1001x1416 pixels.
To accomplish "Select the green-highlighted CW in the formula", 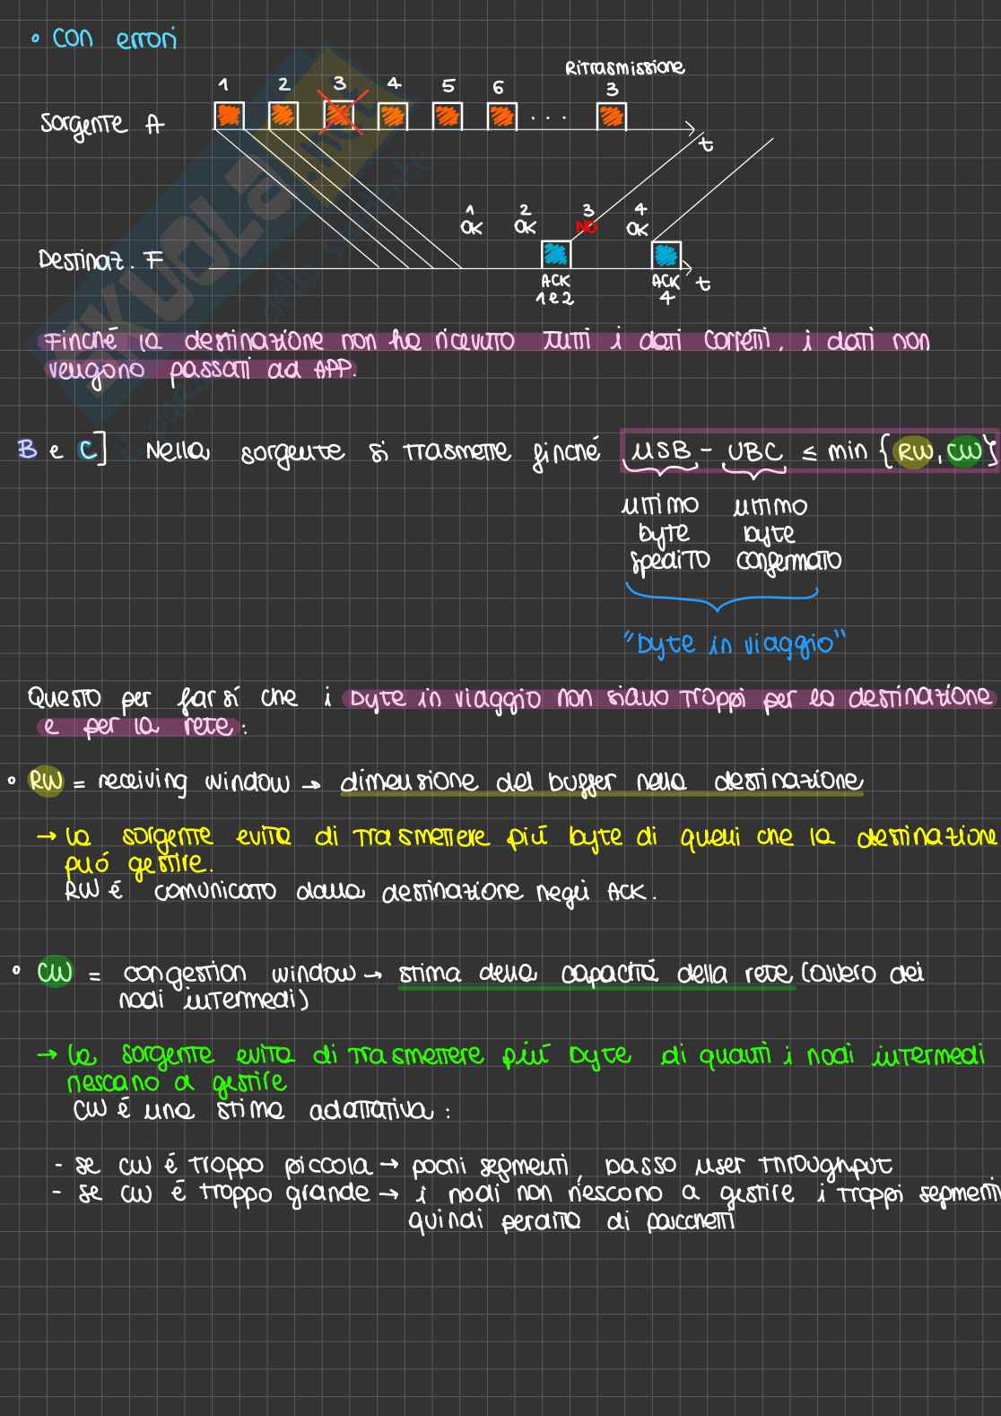I will tap(963, 451).
